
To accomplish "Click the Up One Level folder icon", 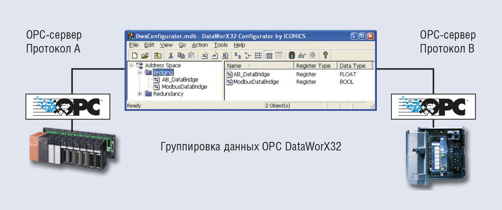I will tap(158, 55).
